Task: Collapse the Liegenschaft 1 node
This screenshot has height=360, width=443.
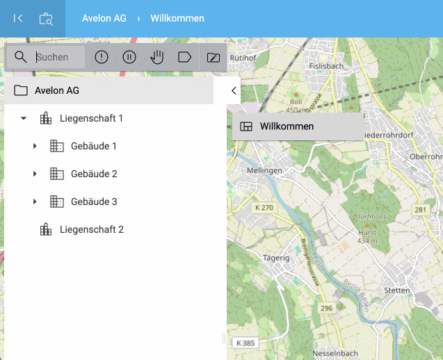Action: pyautogui.click(x=24, y=118)
